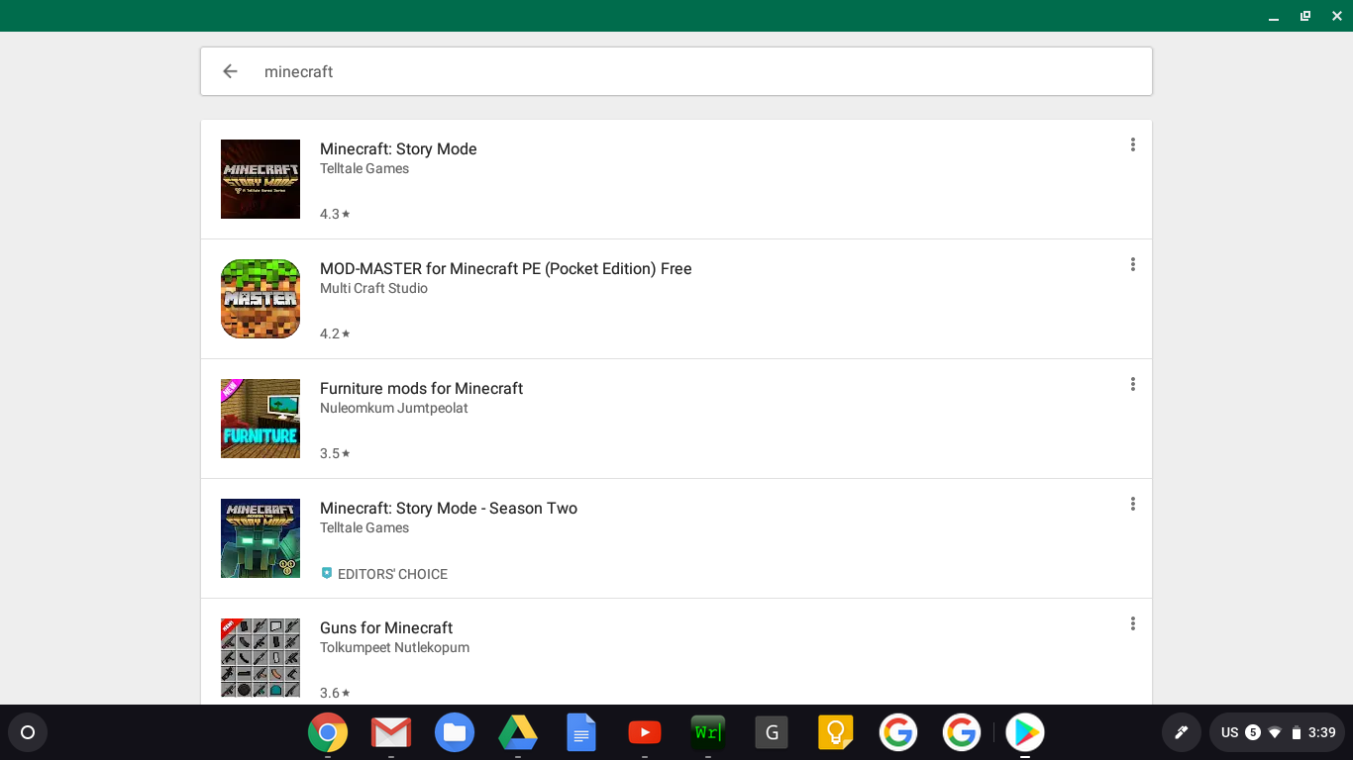Click the Wi-Fi icon in the status tray
Image resolution: width=1353 pixels, height=760 pixels.
point(1275,732)
